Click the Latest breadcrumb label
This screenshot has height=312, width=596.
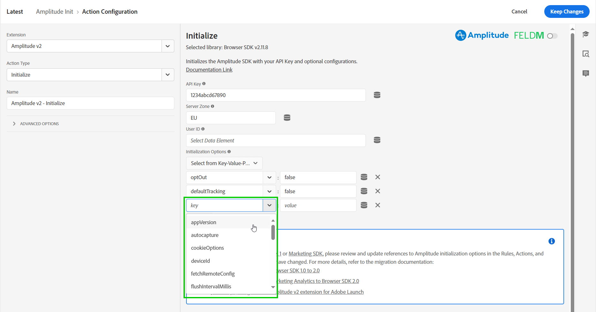pos(15,11)
